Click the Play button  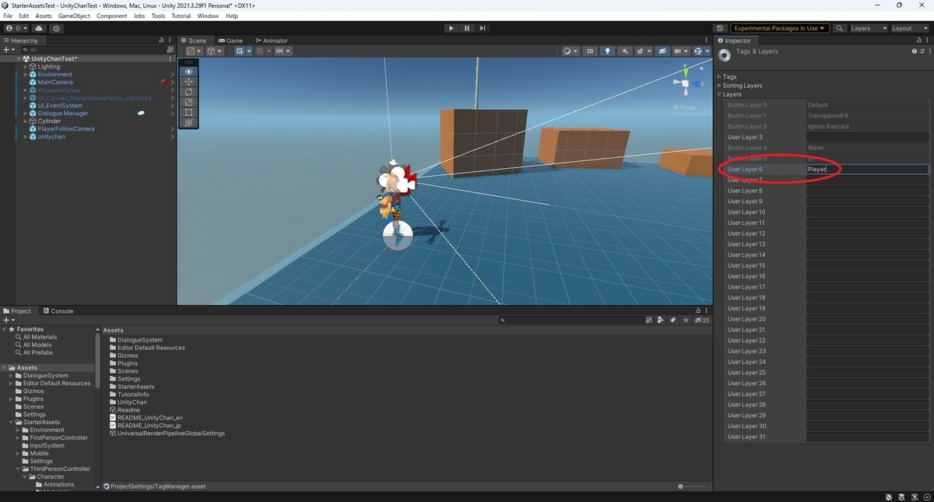tap(451, 28)
